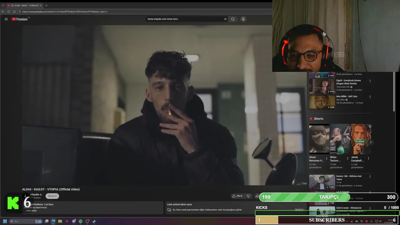
Task: Reload the page in browser
Action: [x=8, y=12]
